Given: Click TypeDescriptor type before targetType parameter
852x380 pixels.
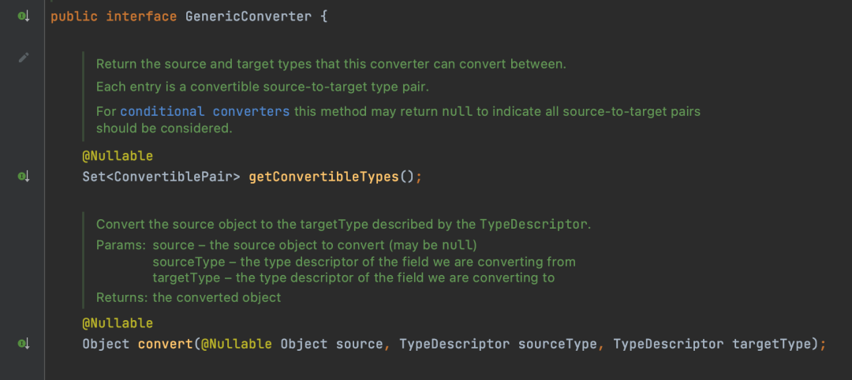Looking at the screenshot, I should 668,344.
